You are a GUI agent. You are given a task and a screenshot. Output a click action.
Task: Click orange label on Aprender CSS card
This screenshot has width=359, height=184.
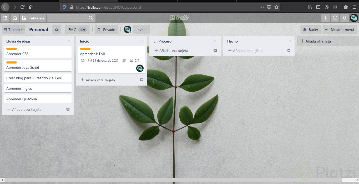[12, 49]
